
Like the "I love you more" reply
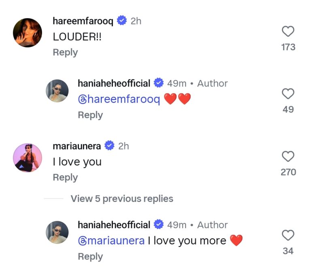tap(288, 236)
